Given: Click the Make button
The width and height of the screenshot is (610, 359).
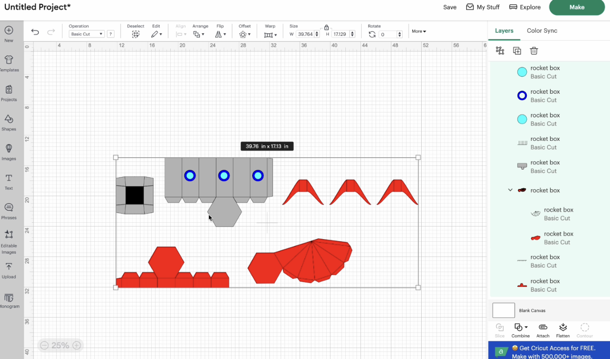Looking at the screenshot, I should 577,7.
